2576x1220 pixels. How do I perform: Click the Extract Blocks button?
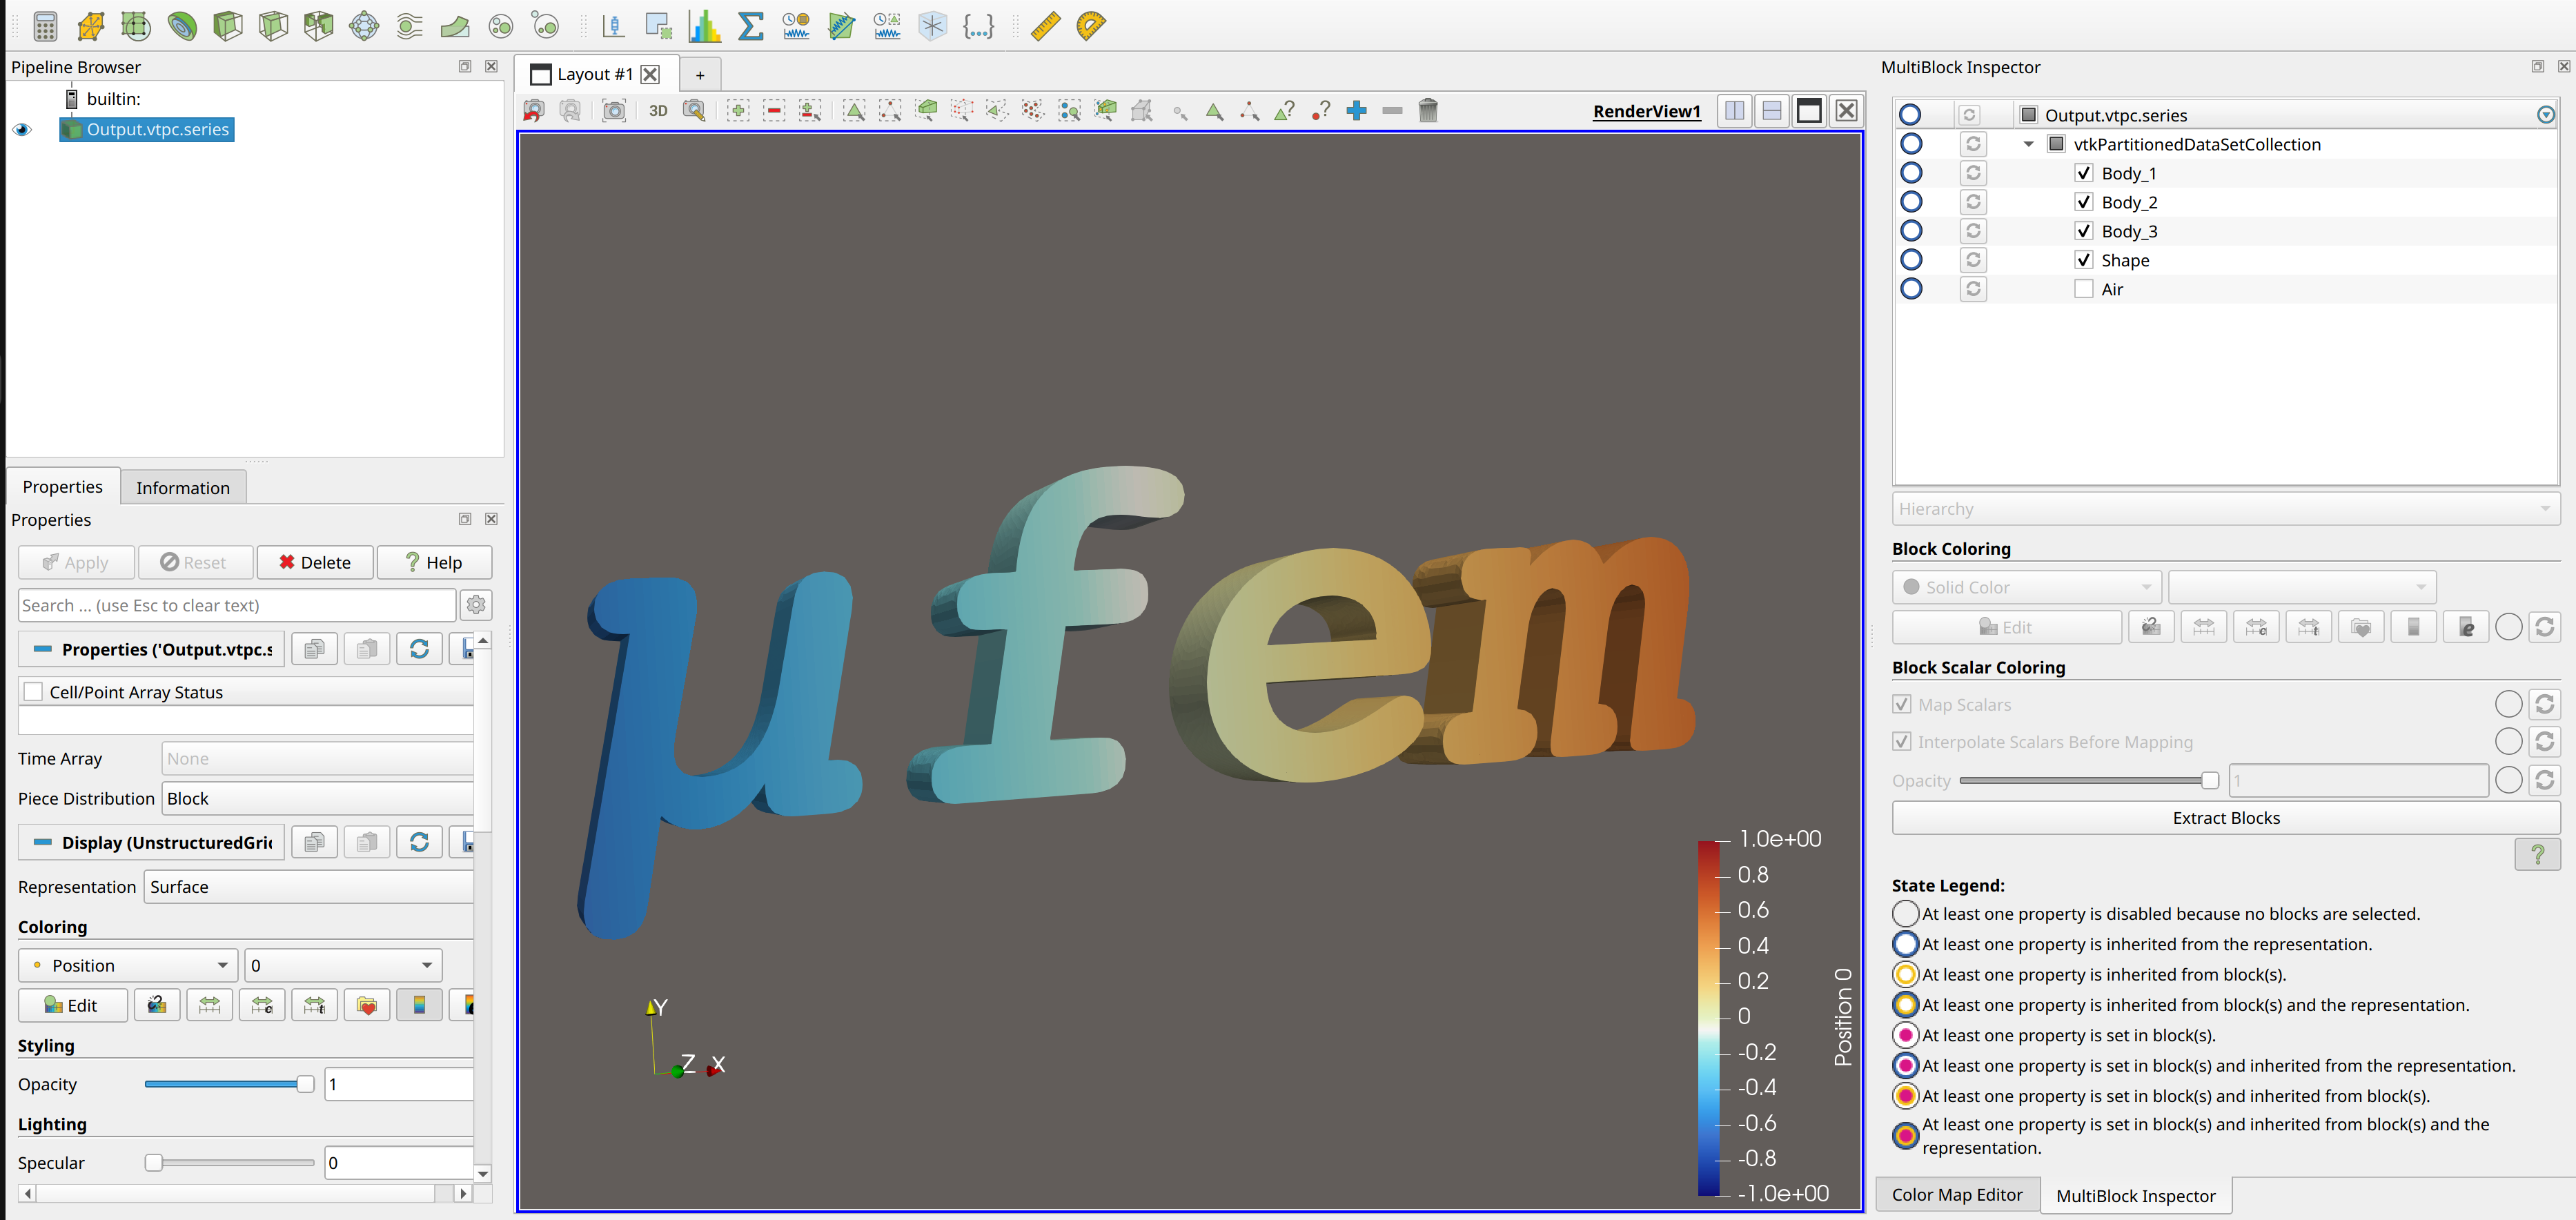coord(2225,818)
